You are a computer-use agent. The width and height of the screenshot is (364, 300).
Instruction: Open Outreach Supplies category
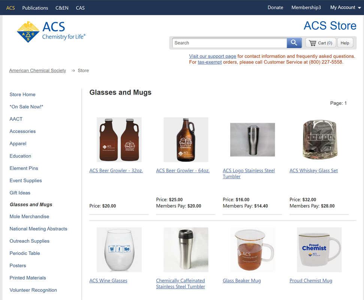30,241
